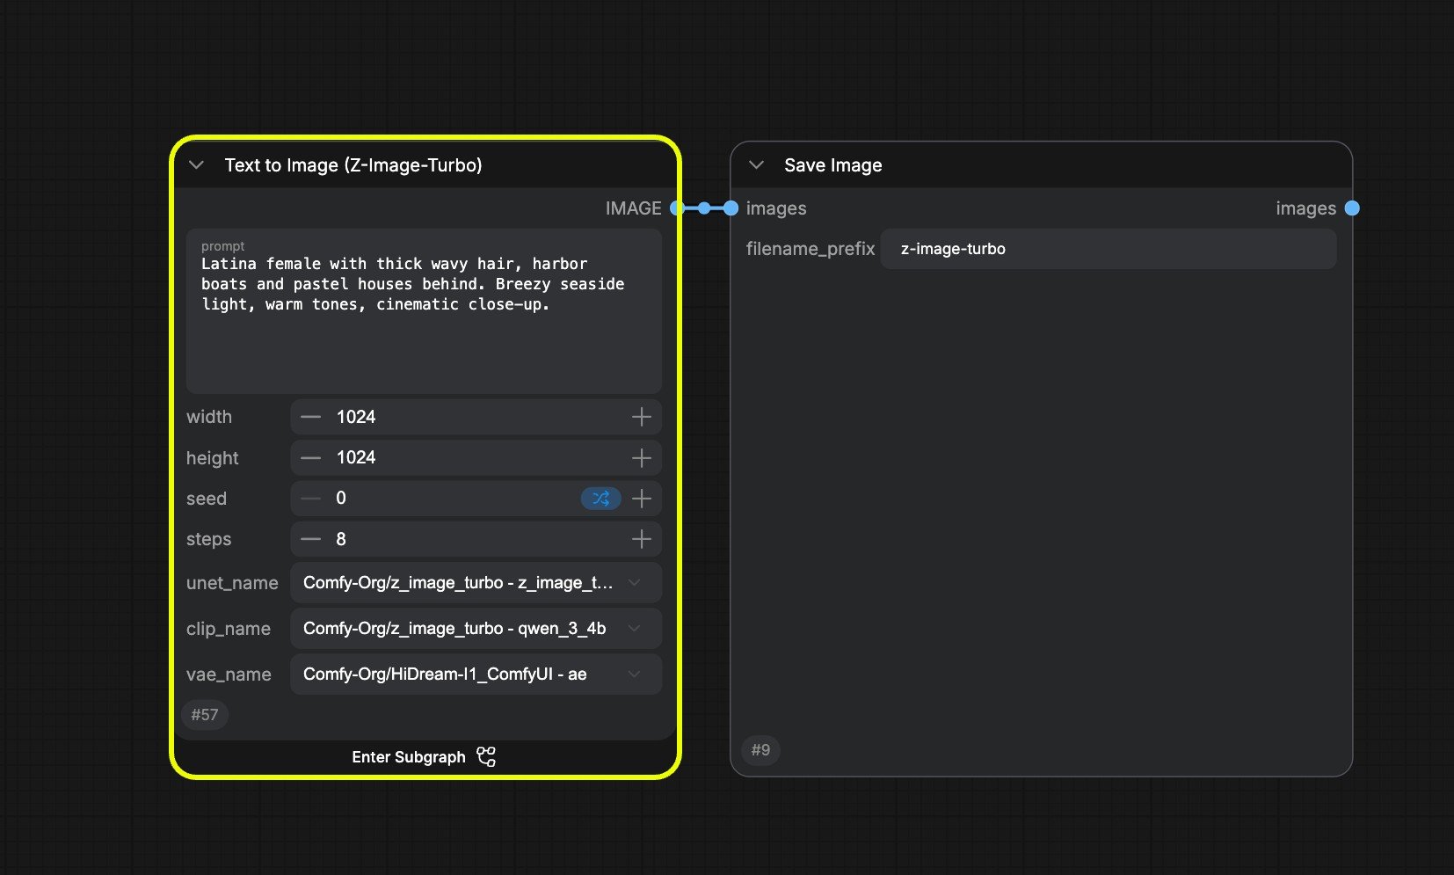
Task: Click the width value 1024
Action: 356,417
